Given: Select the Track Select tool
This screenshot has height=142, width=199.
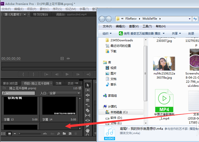Looking at the screenshot, I should coord(88,90).
